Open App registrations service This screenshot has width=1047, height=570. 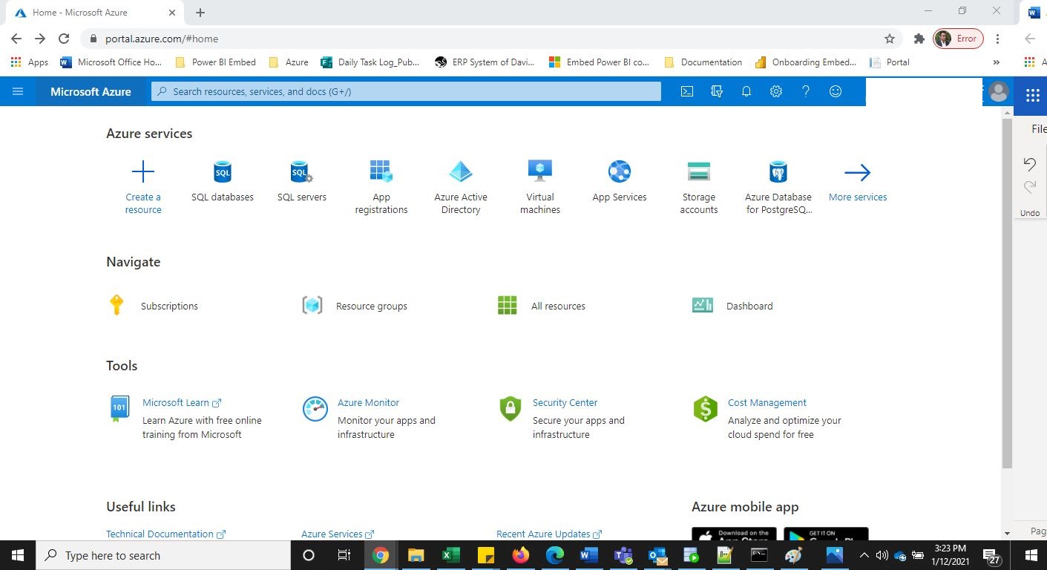point(381,187)
